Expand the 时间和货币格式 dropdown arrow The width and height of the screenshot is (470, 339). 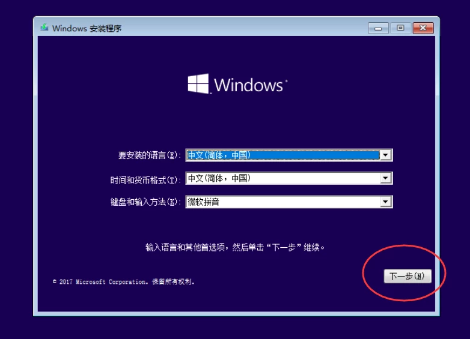(x=385, y=178)
